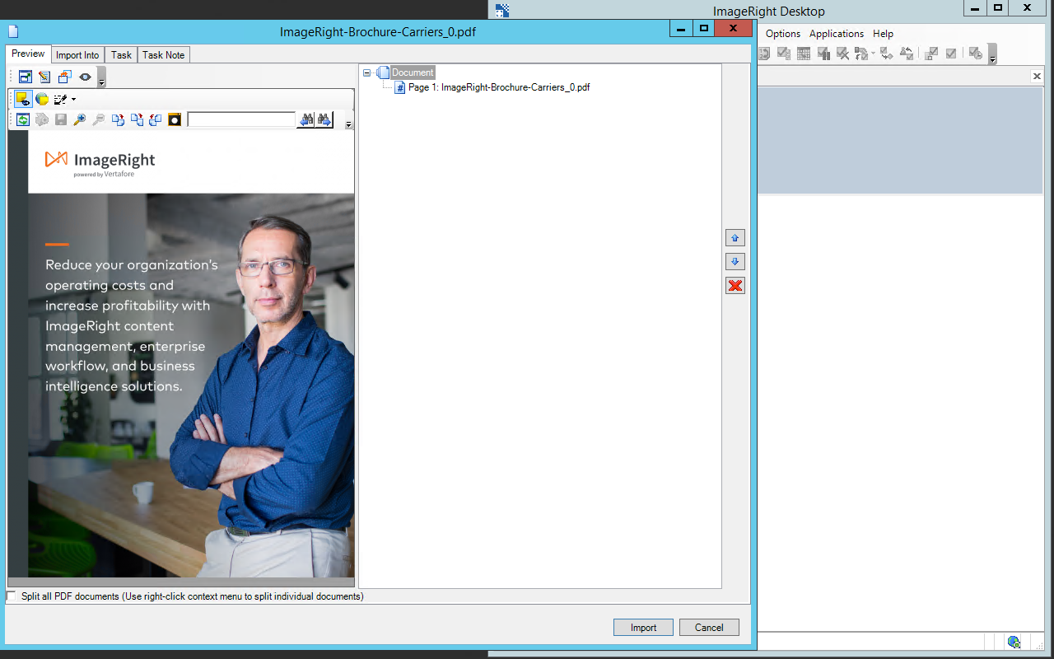Select the black camera snapshot tool
Viewport: 1054px width, 659px height.
(175, 119)
